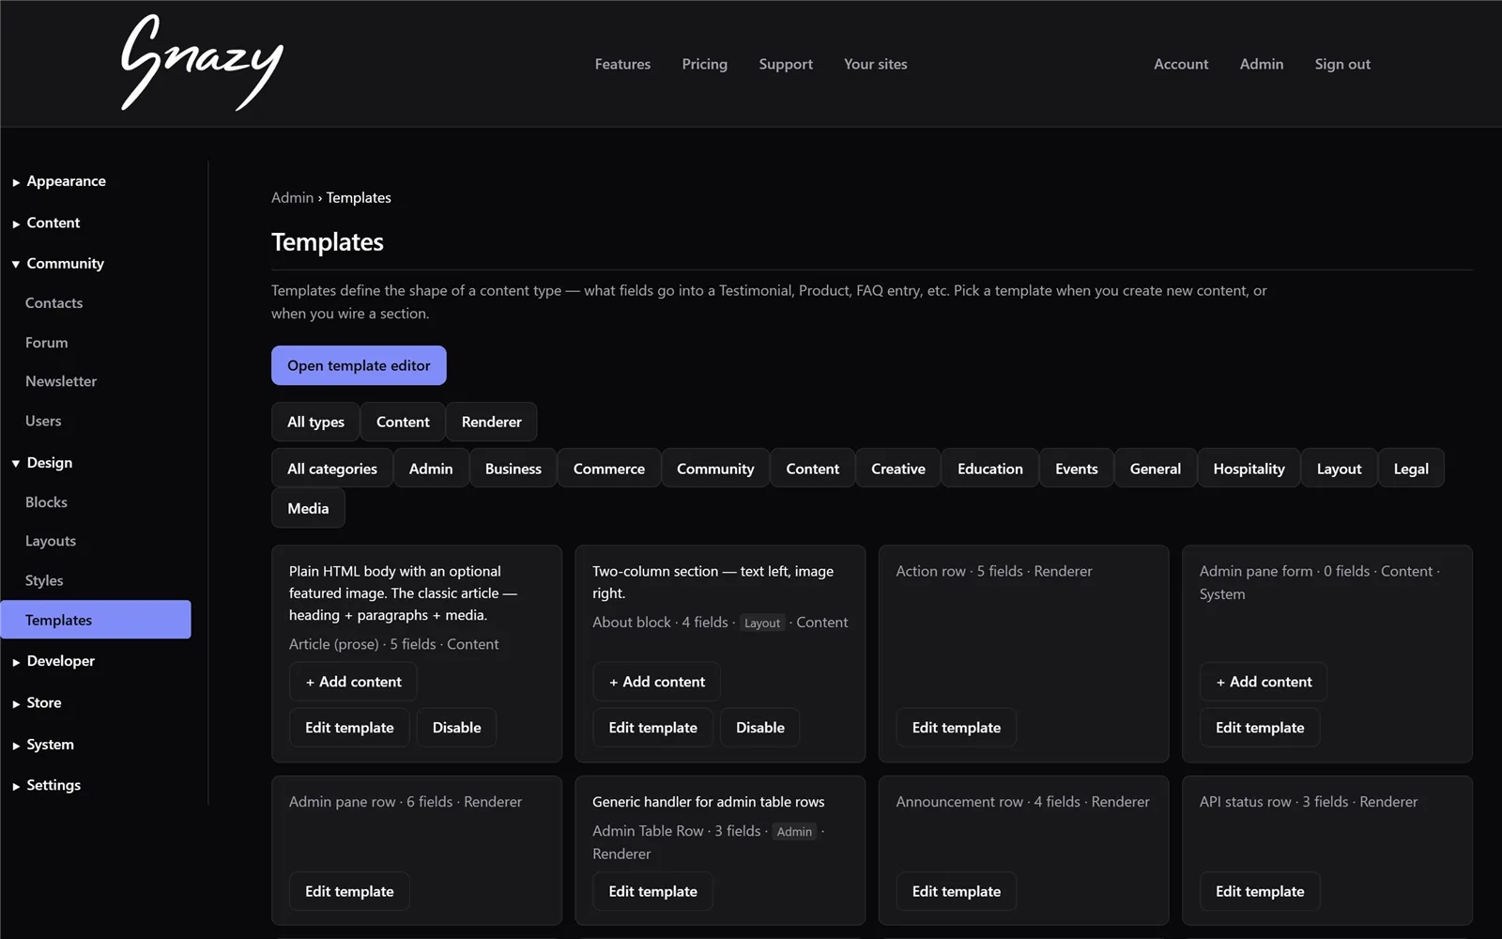Open Your sites in top navigation
1502x939 pixels.
tap(875, 64)
